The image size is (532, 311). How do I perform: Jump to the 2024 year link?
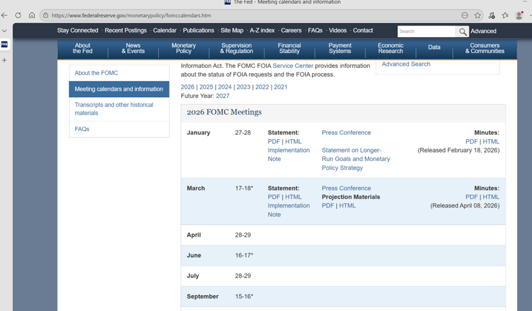coord(225,87)
